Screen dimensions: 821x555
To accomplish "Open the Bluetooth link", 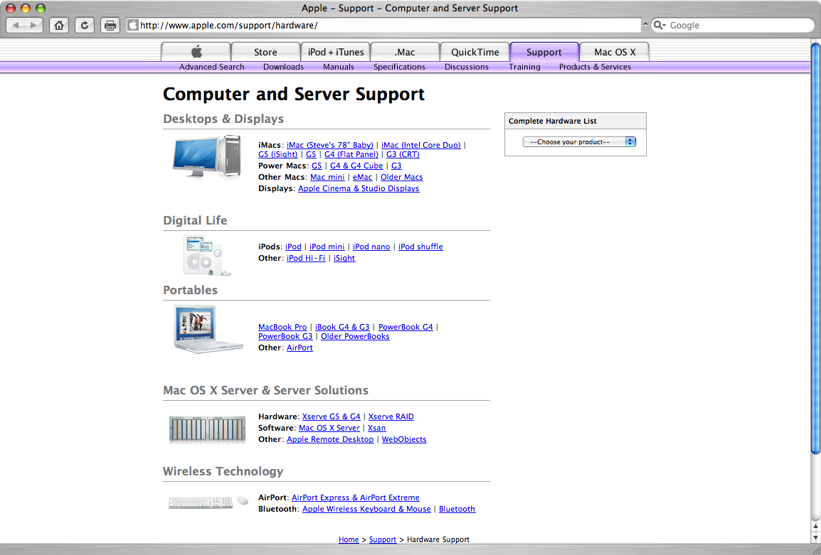I will 457,509.
